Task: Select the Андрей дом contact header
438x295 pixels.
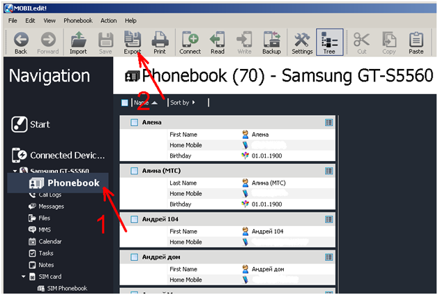Action: click(227, 257)
